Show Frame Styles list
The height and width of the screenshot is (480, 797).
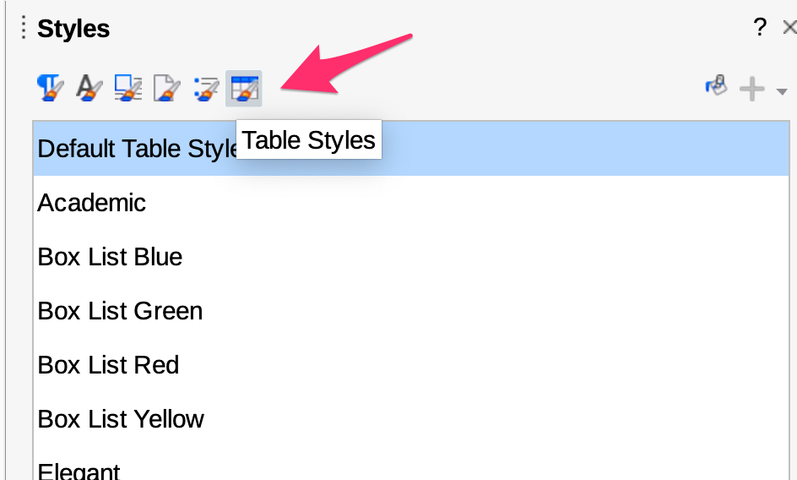click(127, 87)
